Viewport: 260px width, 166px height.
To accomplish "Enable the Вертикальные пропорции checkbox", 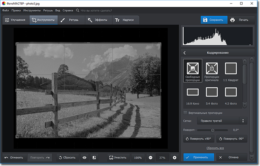I will tap(185, 113).
